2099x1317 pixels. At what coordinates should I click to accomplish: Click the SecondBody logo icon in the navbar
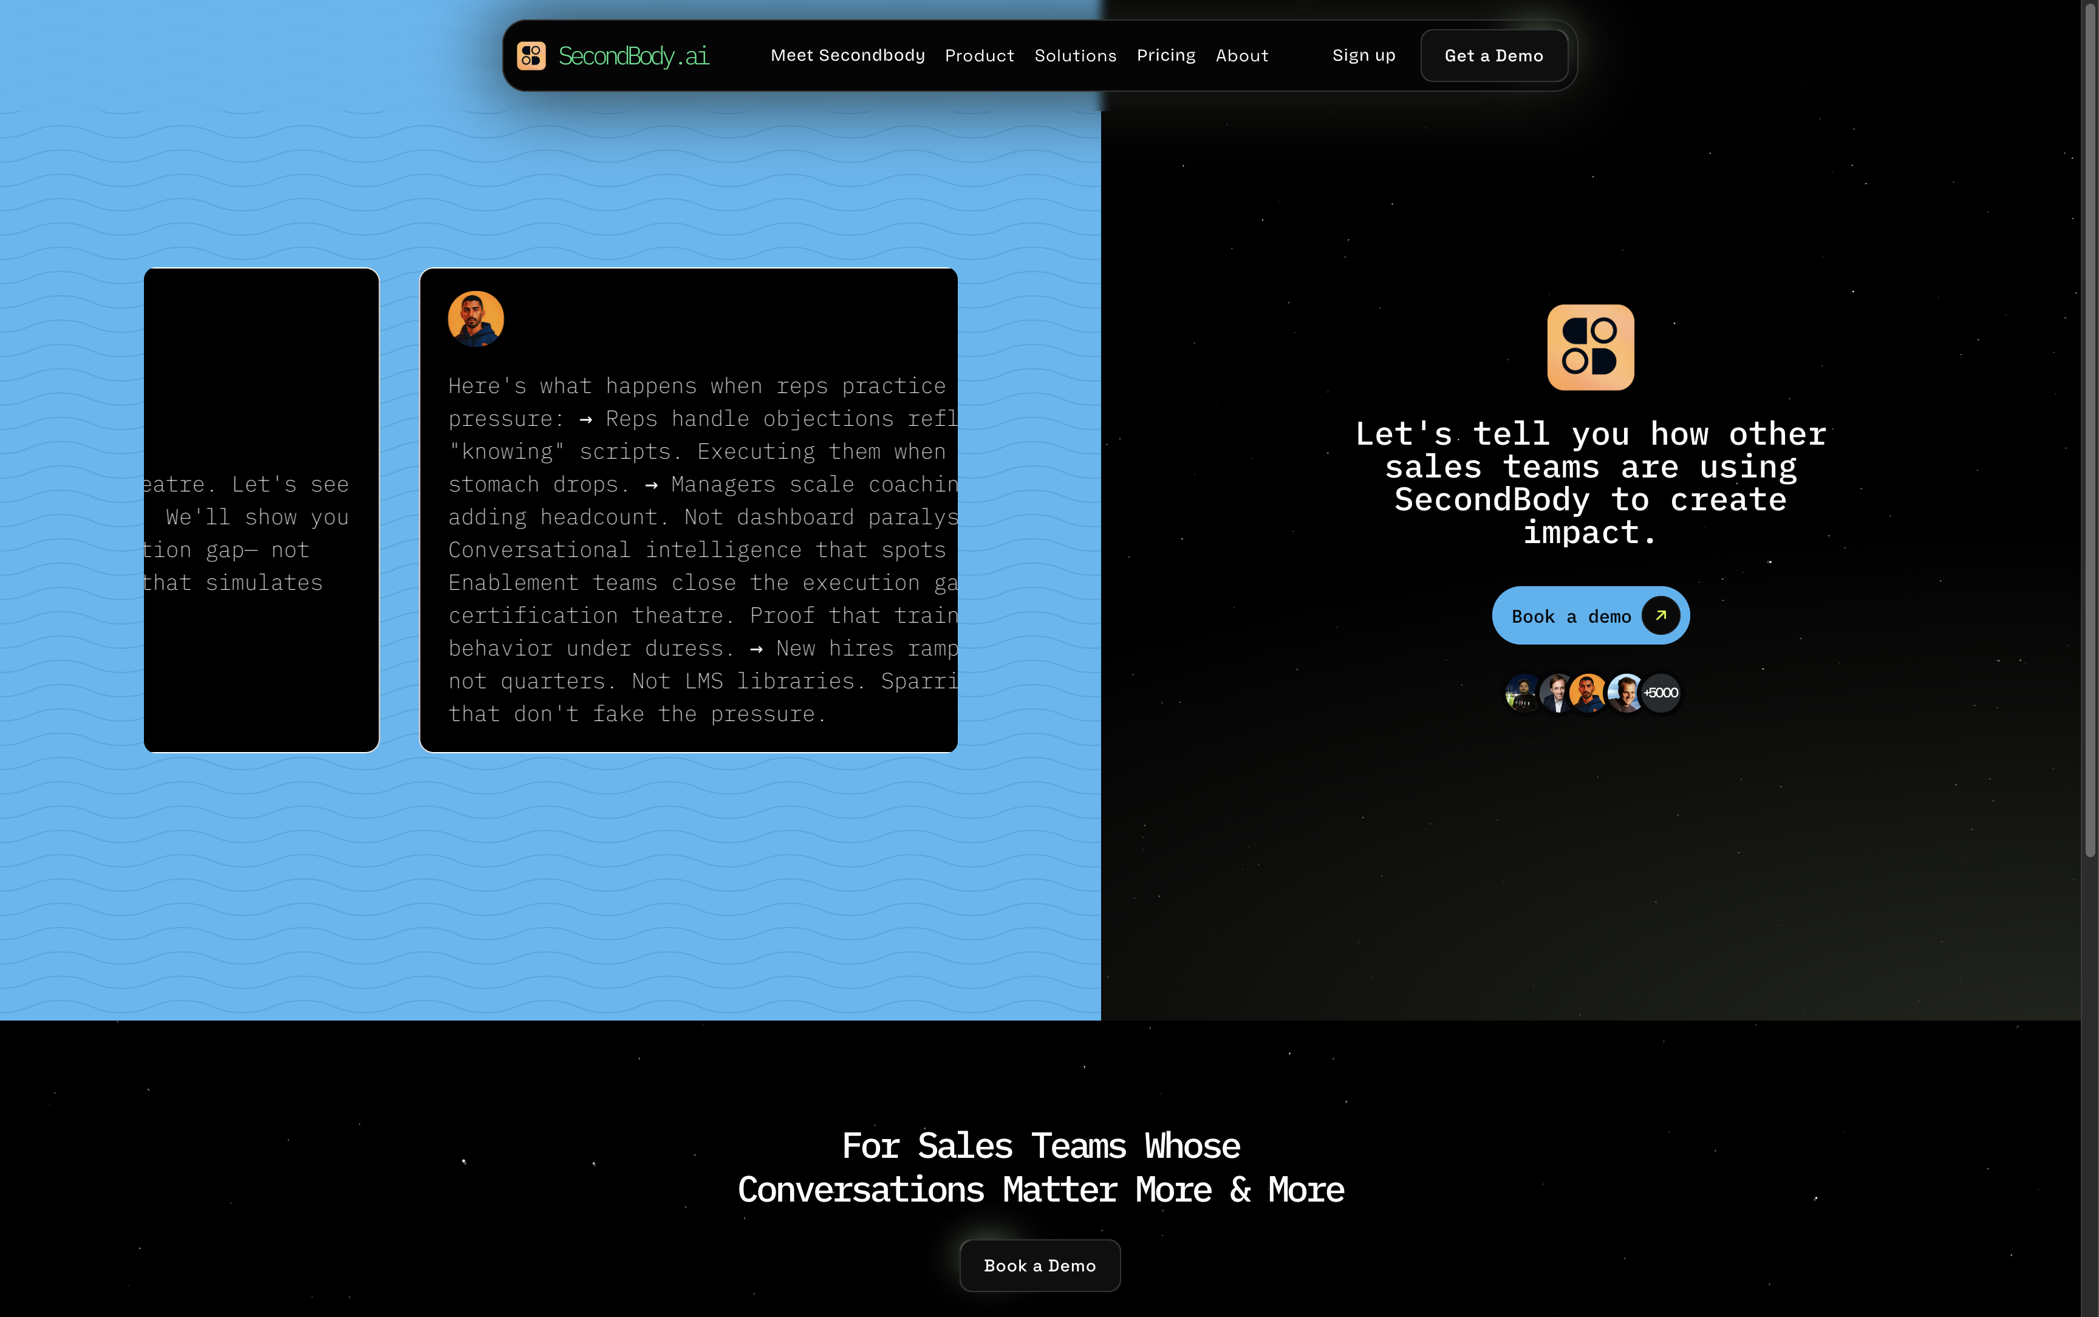coord(531,56)
